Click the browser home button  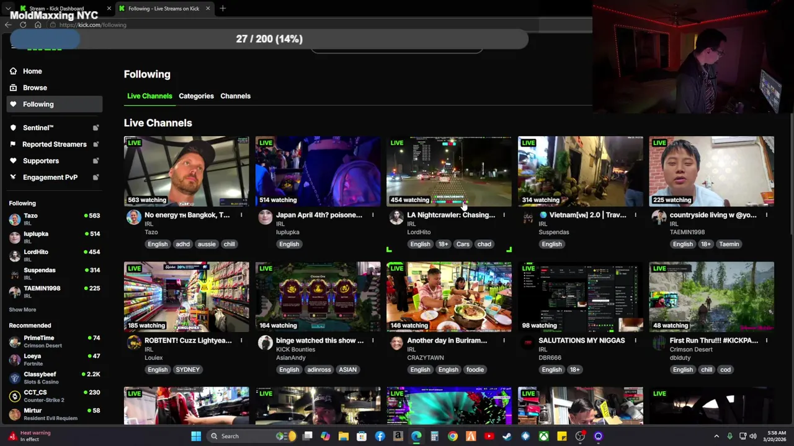pyautogui.click(x=38, y=25)
